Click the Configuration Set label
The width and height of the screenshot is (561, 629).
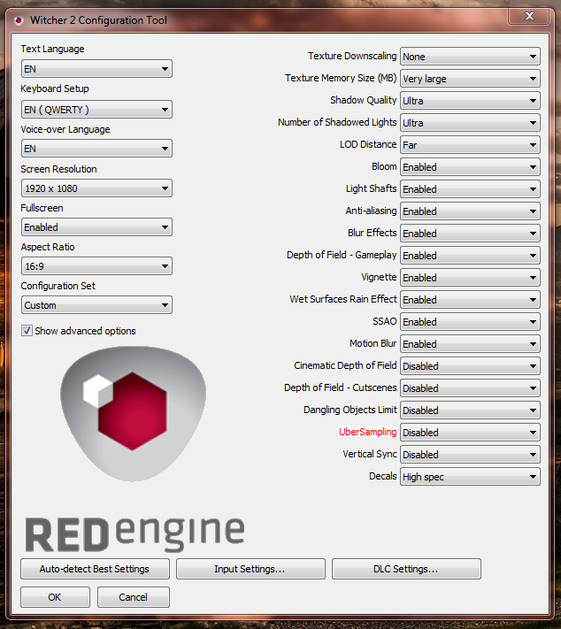(x=58, y=286)
